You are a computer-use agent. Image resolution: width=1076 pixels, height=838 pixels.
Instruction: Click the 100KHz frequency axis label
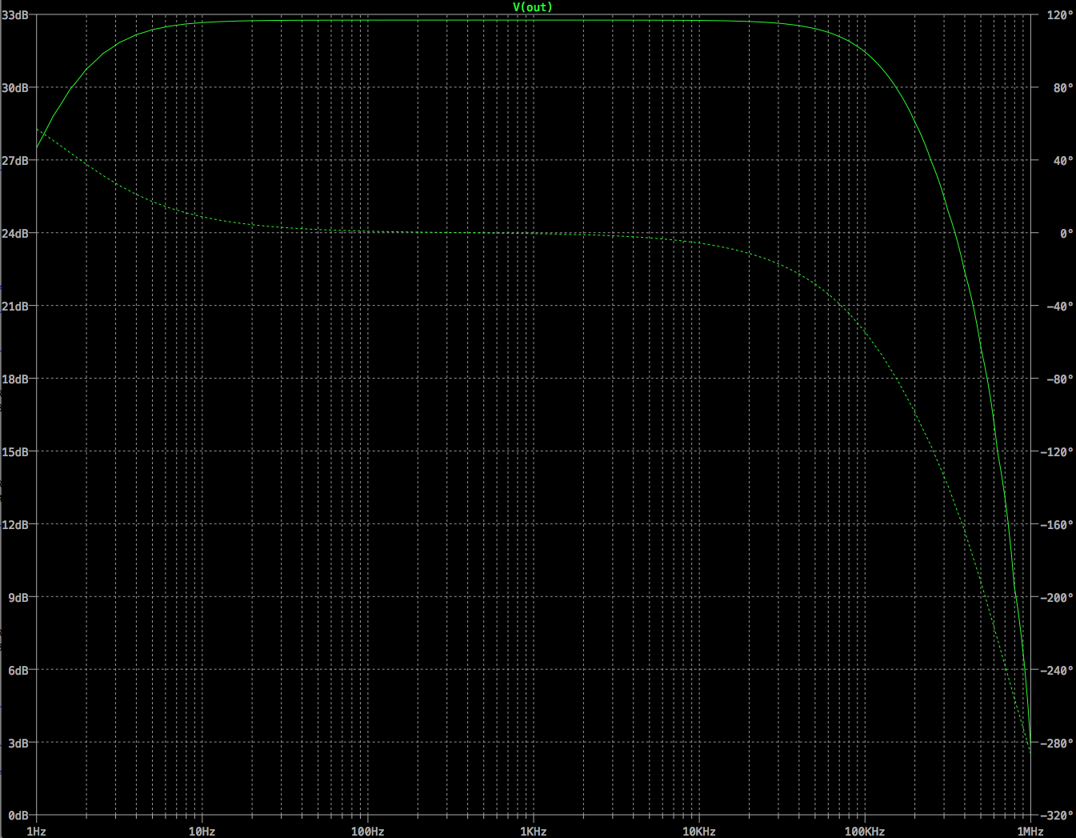864,832
